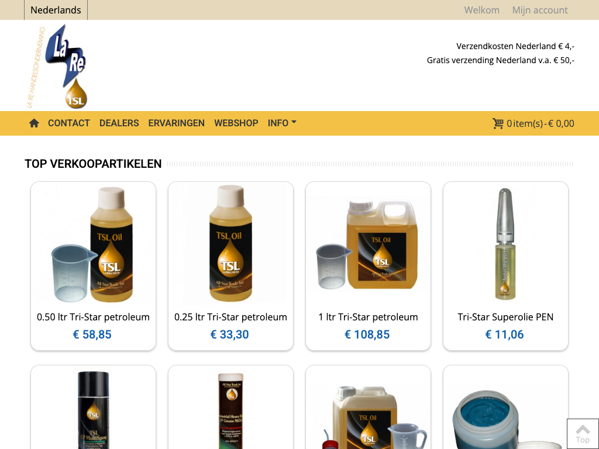Go to the DEALERS menu item

click(119, 123)
